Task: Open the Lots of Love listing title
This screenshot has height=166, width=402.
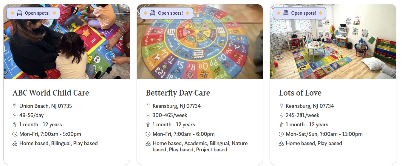Action: tap(300, 93)
